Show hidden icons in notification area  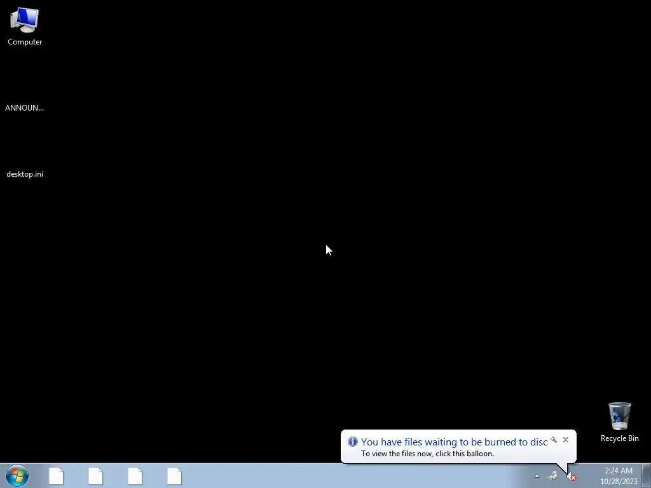tap(537, 477)
